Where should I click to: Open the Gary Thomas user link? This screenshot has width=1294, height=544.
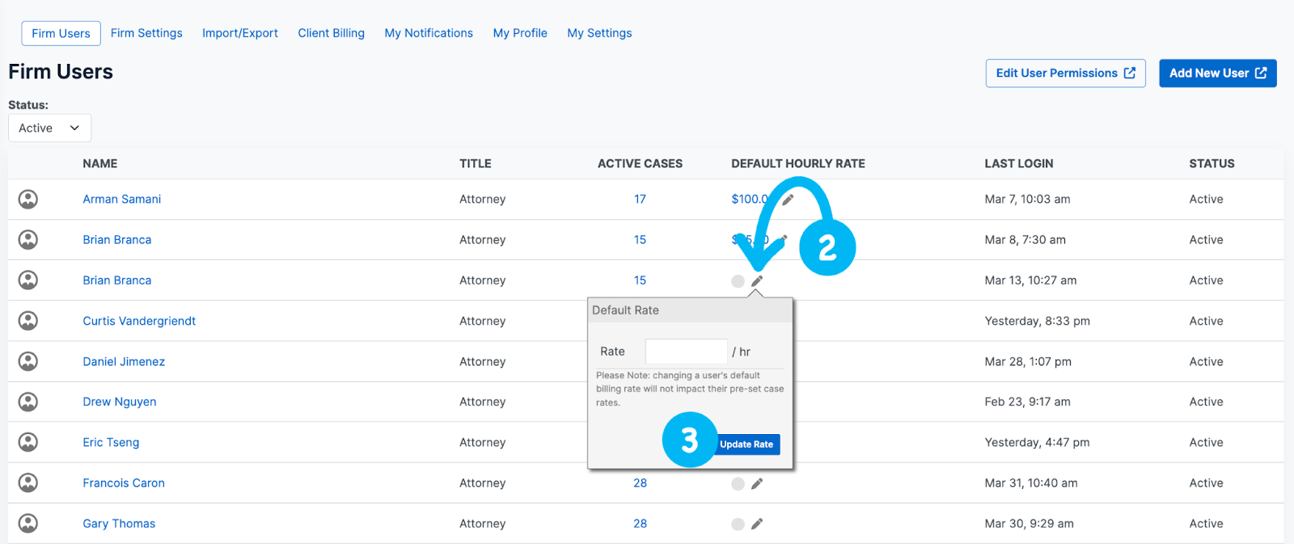(119, 523)
